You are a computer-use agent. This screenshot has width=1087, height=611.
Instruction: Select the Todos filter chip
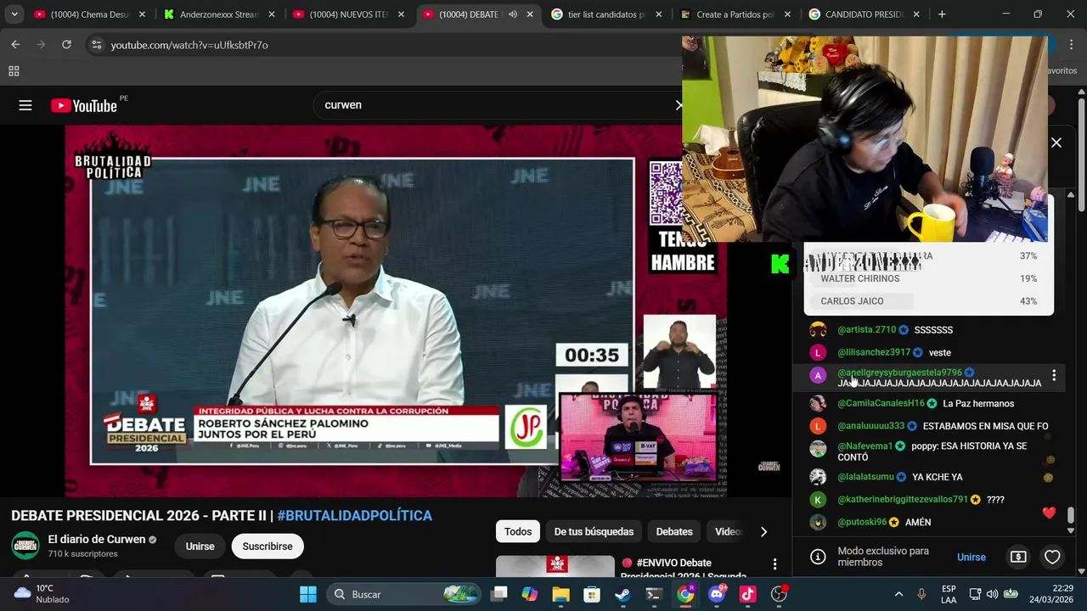518,532
